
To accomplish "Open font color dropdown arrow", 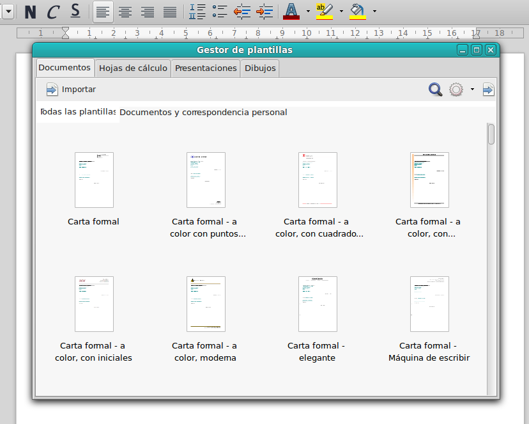I will (x=308, y=12).
